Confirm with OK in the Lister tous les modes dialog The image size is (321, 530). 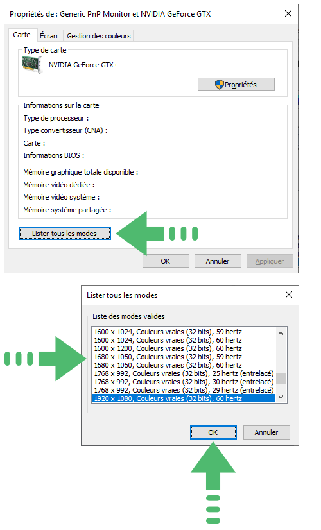213,432
